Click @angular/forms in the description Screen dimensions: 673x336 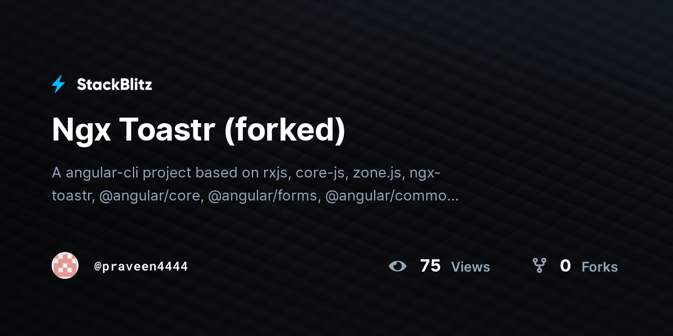click(x=264, y=197)
